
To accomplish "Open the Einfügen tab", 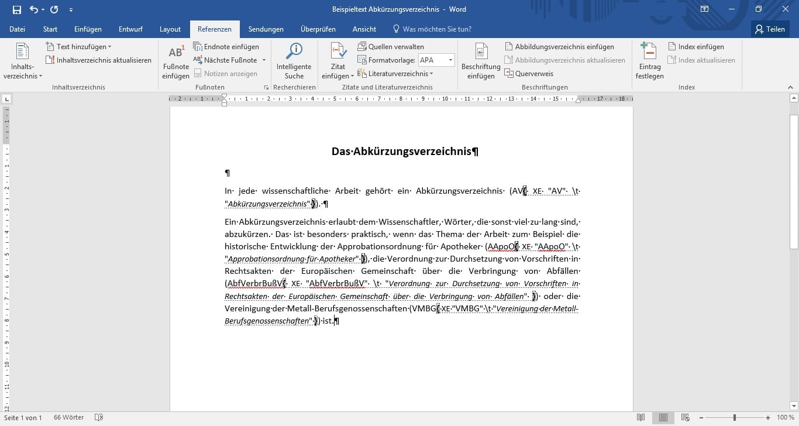I will coord(88,29).
